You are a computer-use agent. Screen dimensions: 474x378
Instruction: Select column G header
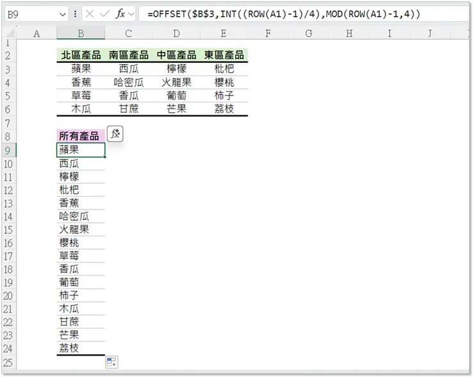[308, 33]
